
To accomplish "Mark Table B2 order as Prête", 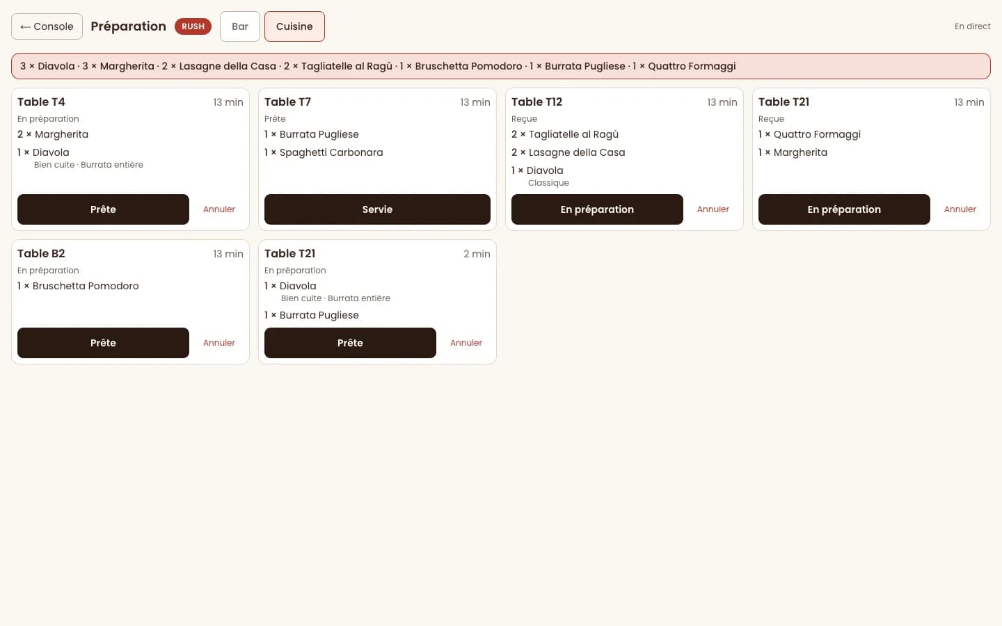I will pos(103,343).
